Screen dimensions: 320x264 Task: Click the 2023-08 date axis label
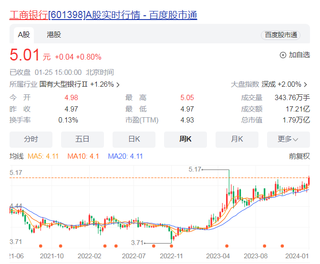(256, 256)
